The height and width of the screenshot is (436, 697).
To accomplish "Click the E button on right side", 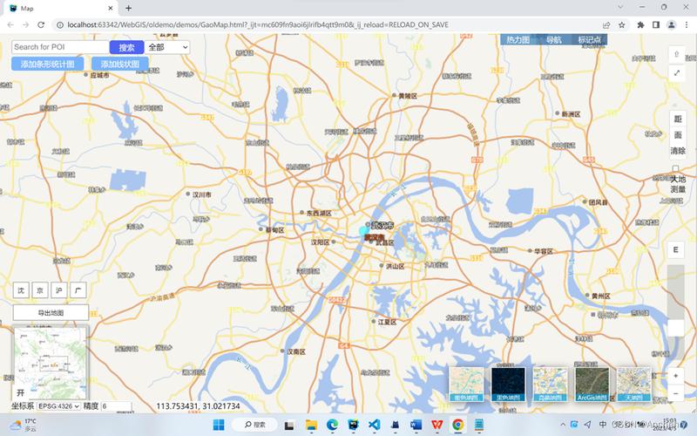I will [677, 250].
